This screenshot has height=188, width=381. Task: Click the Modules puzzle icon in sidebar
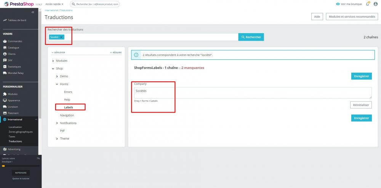coord(5,94)
